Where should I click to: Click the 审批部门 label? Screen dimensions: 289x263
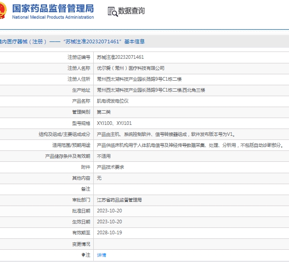(x=81, y=200)
